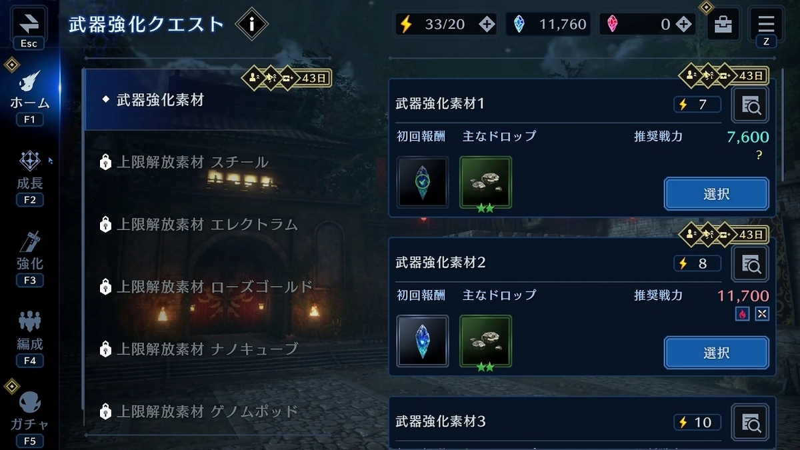Open 強化 sidebar menu
The height and width of the screenshot is (450, 800).
pos(29,257)
